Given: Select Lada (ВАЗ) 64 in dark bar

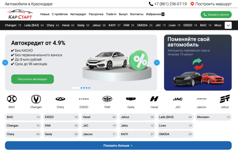Looking at the screenshot, I should 34,25.
